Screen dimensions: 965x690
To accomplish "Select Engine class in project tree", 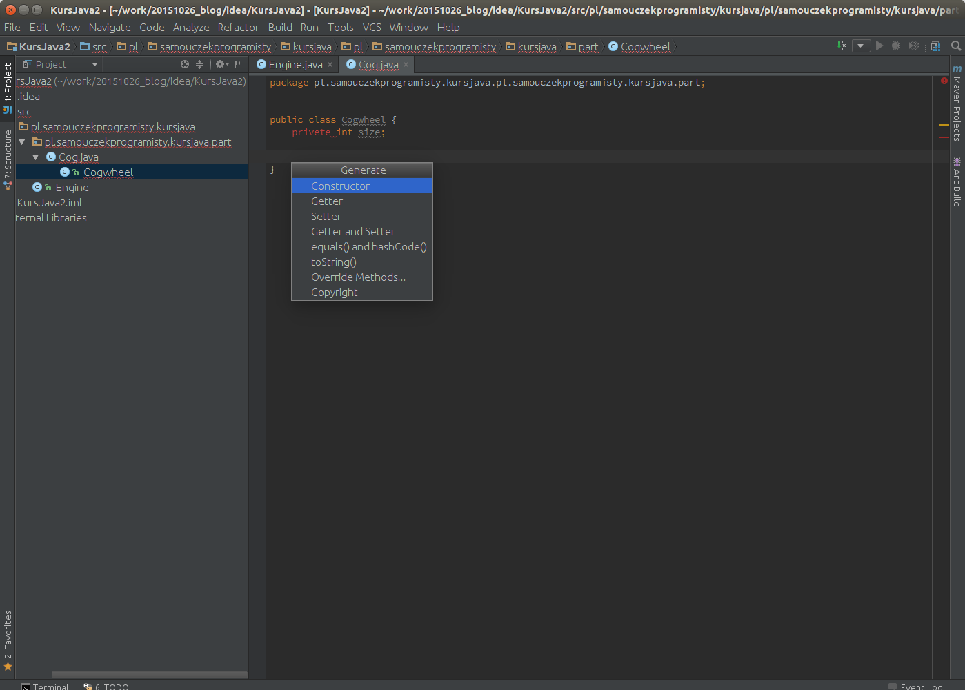I will coord(72,187).
